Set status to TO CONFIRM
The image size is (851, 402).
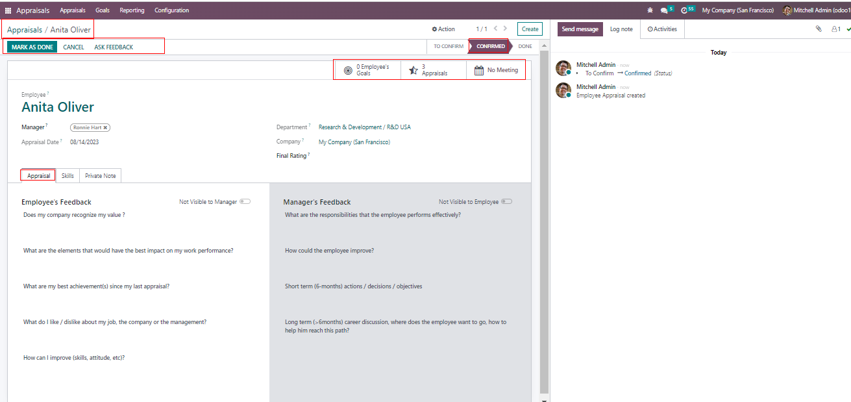[x=448, y=47]
